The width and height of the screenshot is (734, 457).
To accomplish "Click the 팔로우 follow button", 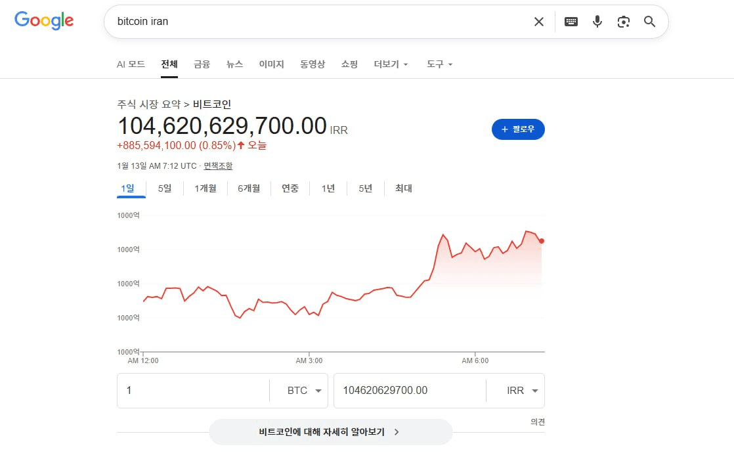I will tap(518, 129).
